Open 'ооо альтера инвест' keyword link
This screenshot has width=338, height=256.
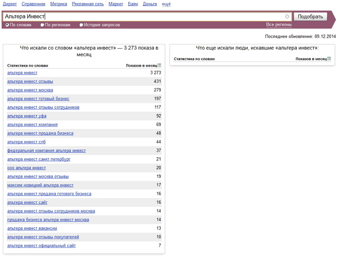coord(26,168)
